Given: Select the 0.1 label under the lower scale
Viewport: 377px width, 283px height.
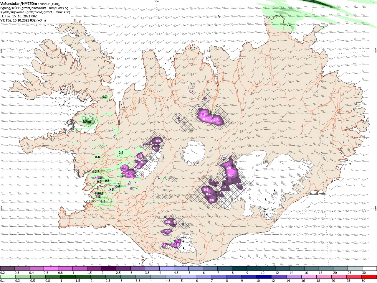Looking at the screenshot, I should [x=2, y=281].
